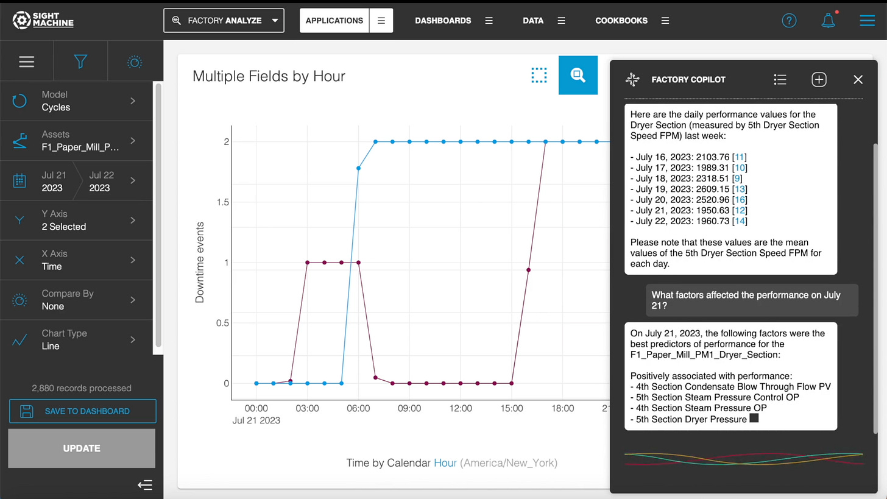Viewport: 887px width, 499px height.
Task: Click Save to Dashboard button
Action: (x=82, y=411)
